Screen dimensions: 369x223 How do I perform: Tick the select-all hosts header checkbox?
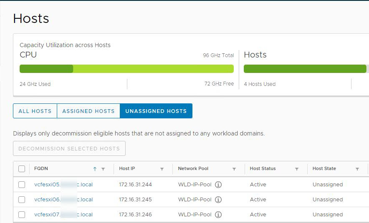click(22, 169)
